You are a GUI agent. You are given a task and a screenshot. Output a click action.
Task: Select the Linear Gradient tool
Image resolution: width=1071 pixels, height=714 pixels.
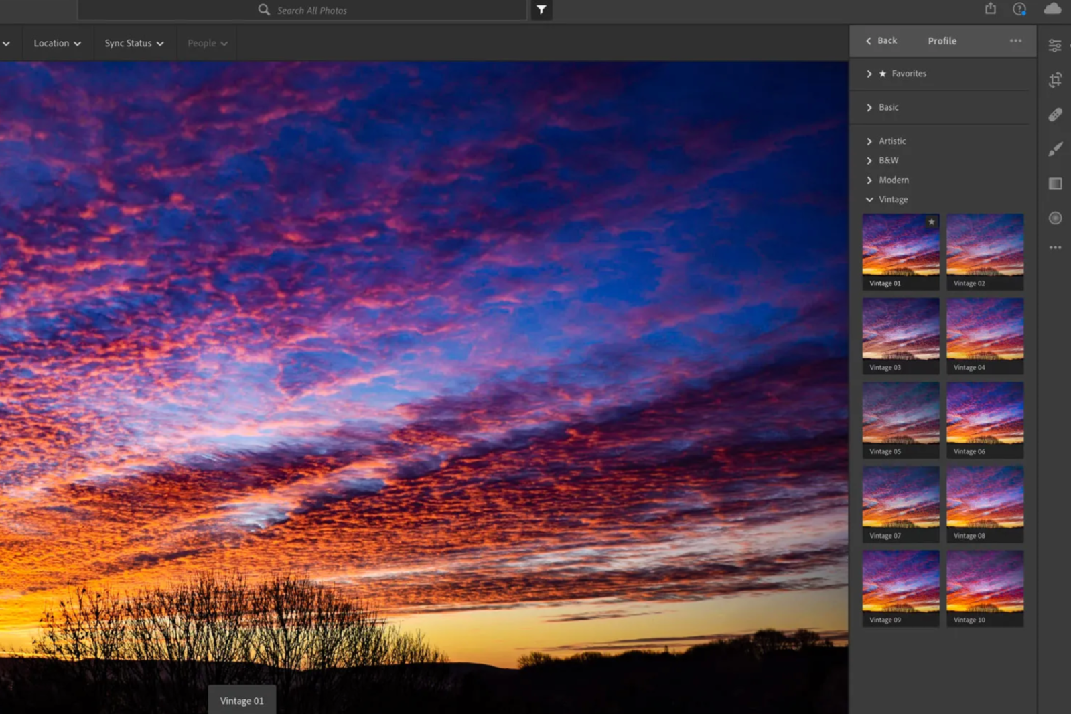tap(1055, 184)
